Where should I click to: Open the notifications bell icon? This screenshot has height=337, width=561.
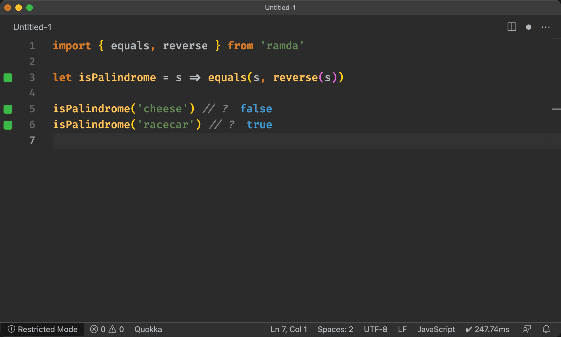coord(546,329)
